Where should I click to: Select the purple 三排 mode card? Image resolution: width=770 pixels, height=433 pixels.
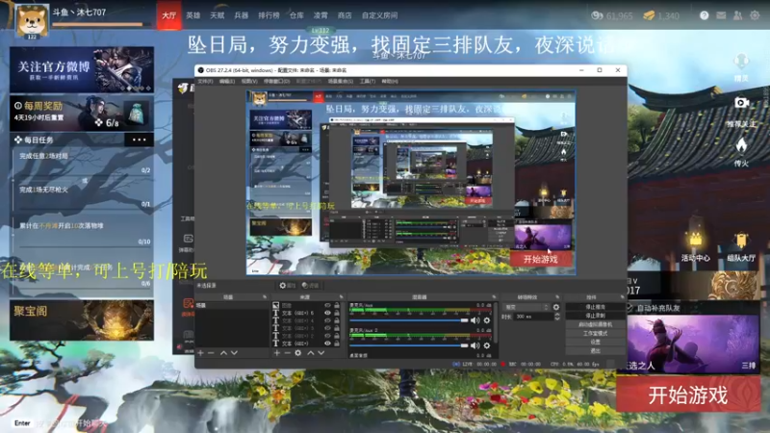(x=693, y=344)
